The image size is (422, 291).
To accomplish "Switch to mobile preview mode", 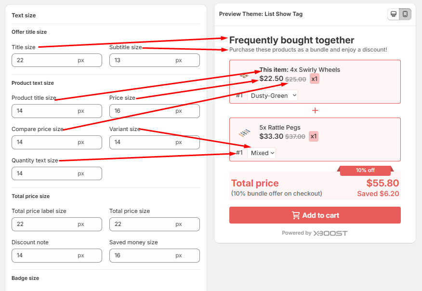I will pyautogui.click(x=405, y=14).
